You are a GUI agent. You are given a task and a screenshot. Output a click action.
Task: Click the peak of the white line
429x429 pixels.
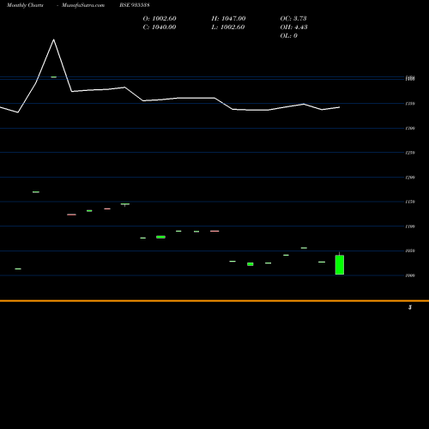[x=53, y=39]
